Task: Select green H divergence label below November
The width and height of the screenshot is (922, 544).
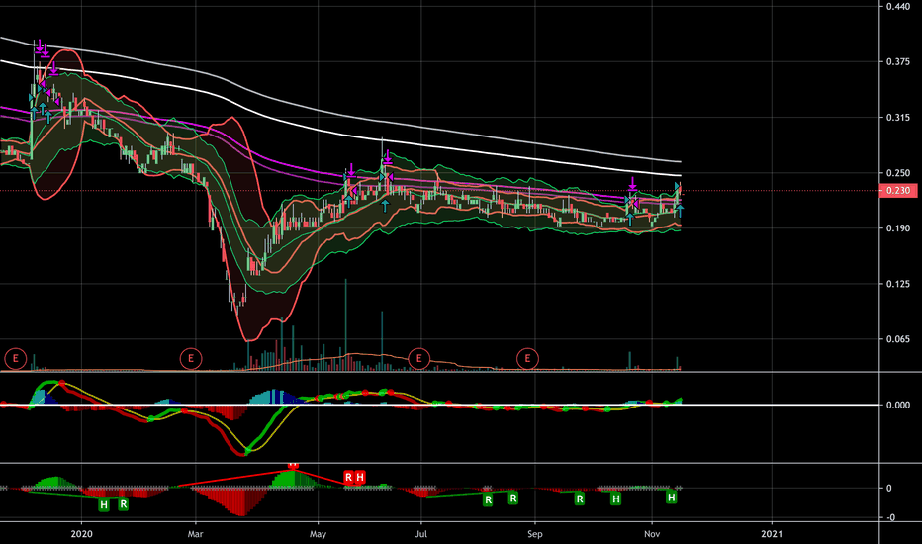Action: click(x=671, y=498)
